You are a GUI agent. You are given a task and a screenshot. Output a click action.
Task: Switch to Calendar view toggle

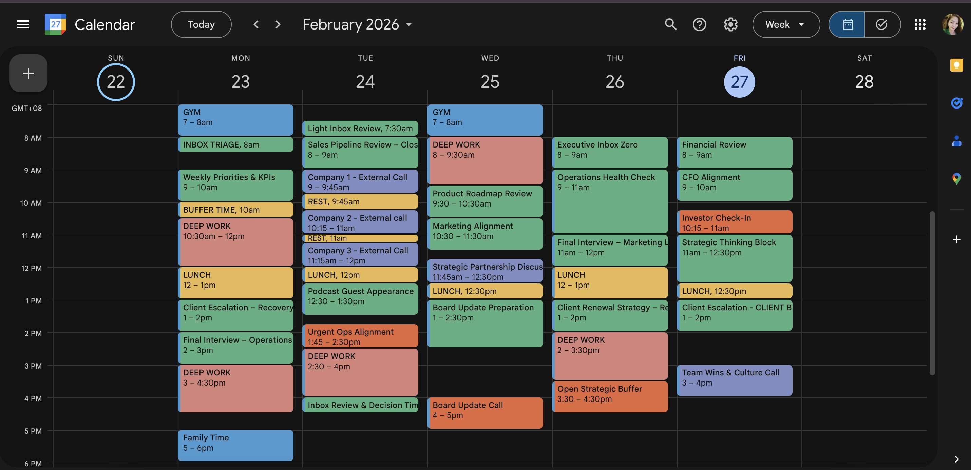click(x=848, y=24)
